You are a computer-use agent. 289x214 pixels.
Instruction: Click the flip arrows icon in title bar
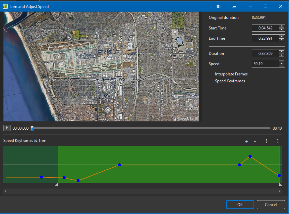(x=218, y=6)
